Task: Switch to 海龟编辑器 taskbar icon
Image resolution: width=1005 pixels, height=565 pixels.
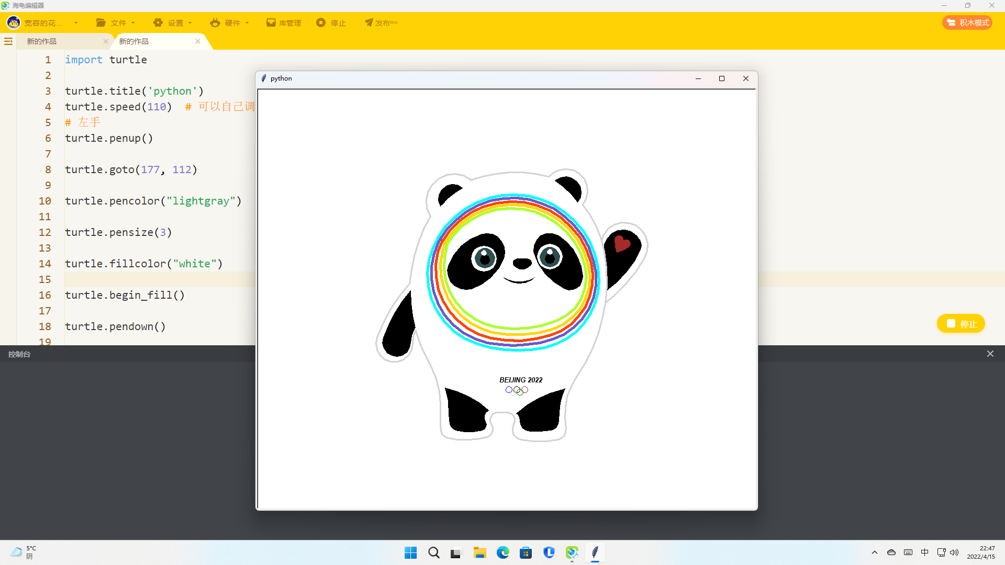Action: point(572,552)
